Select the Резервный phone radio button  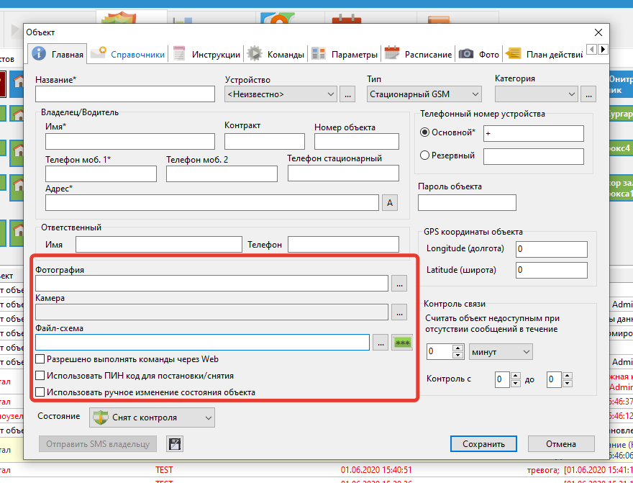[x=424, y=155]
